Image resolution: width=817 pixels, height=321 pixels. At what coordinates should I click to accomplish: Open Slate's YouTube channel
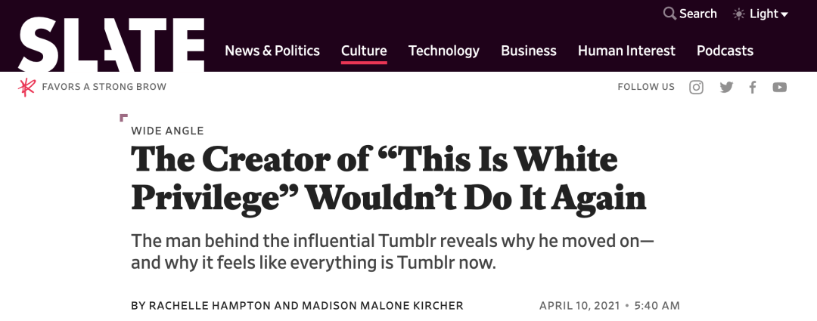point(780,87)
